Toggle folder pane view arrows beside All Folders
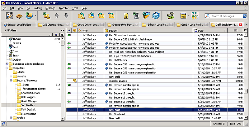 (x=63, y=30)
